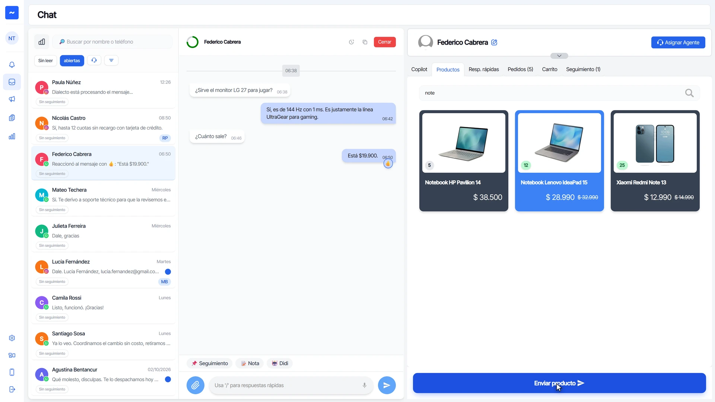Click the Didi chip
This screenshot has height=402, width=715.
[x=280, y=363]
